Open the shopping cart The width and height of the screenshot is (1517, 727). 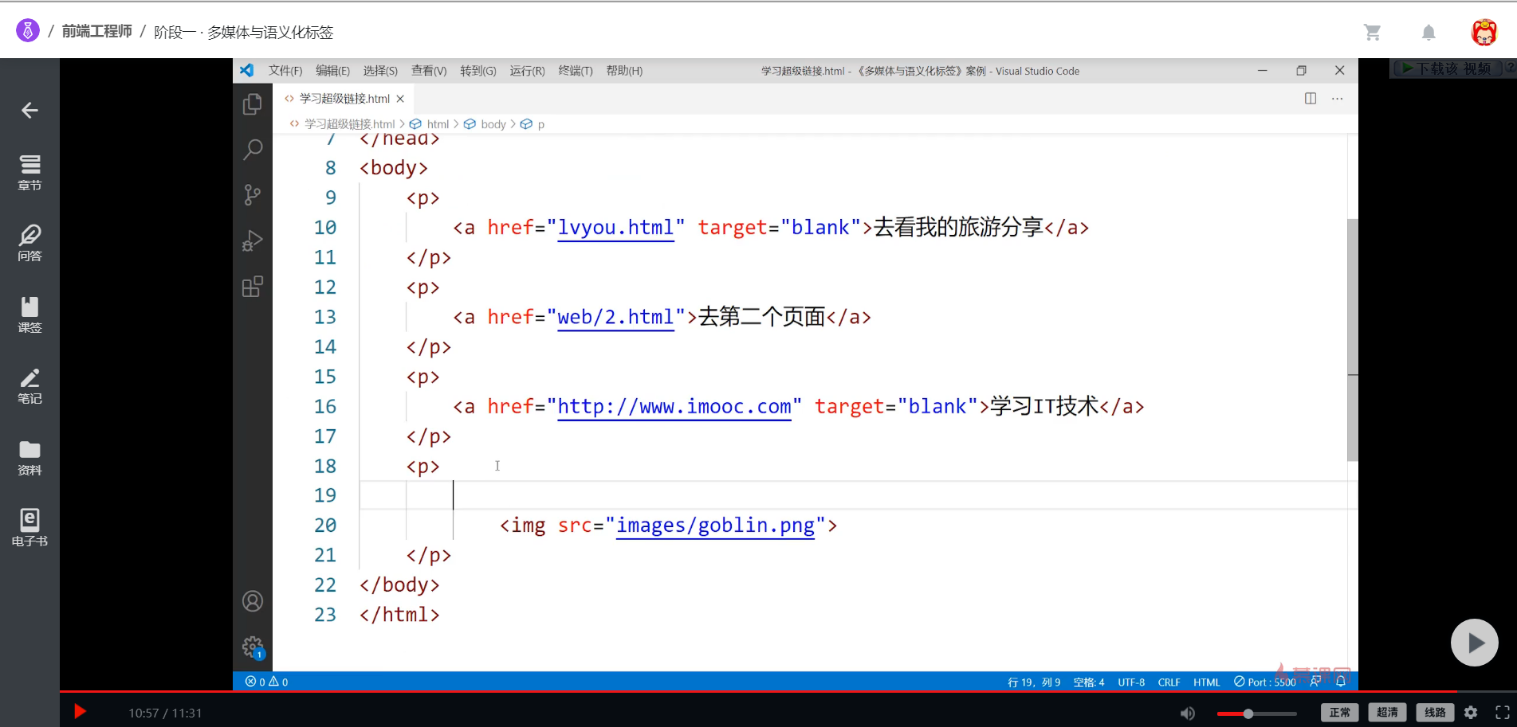[1372, 33]
